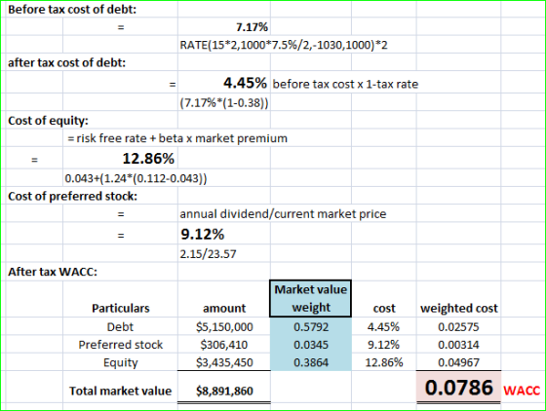Click the $5,150,000 debt amount

pos(224,327)
